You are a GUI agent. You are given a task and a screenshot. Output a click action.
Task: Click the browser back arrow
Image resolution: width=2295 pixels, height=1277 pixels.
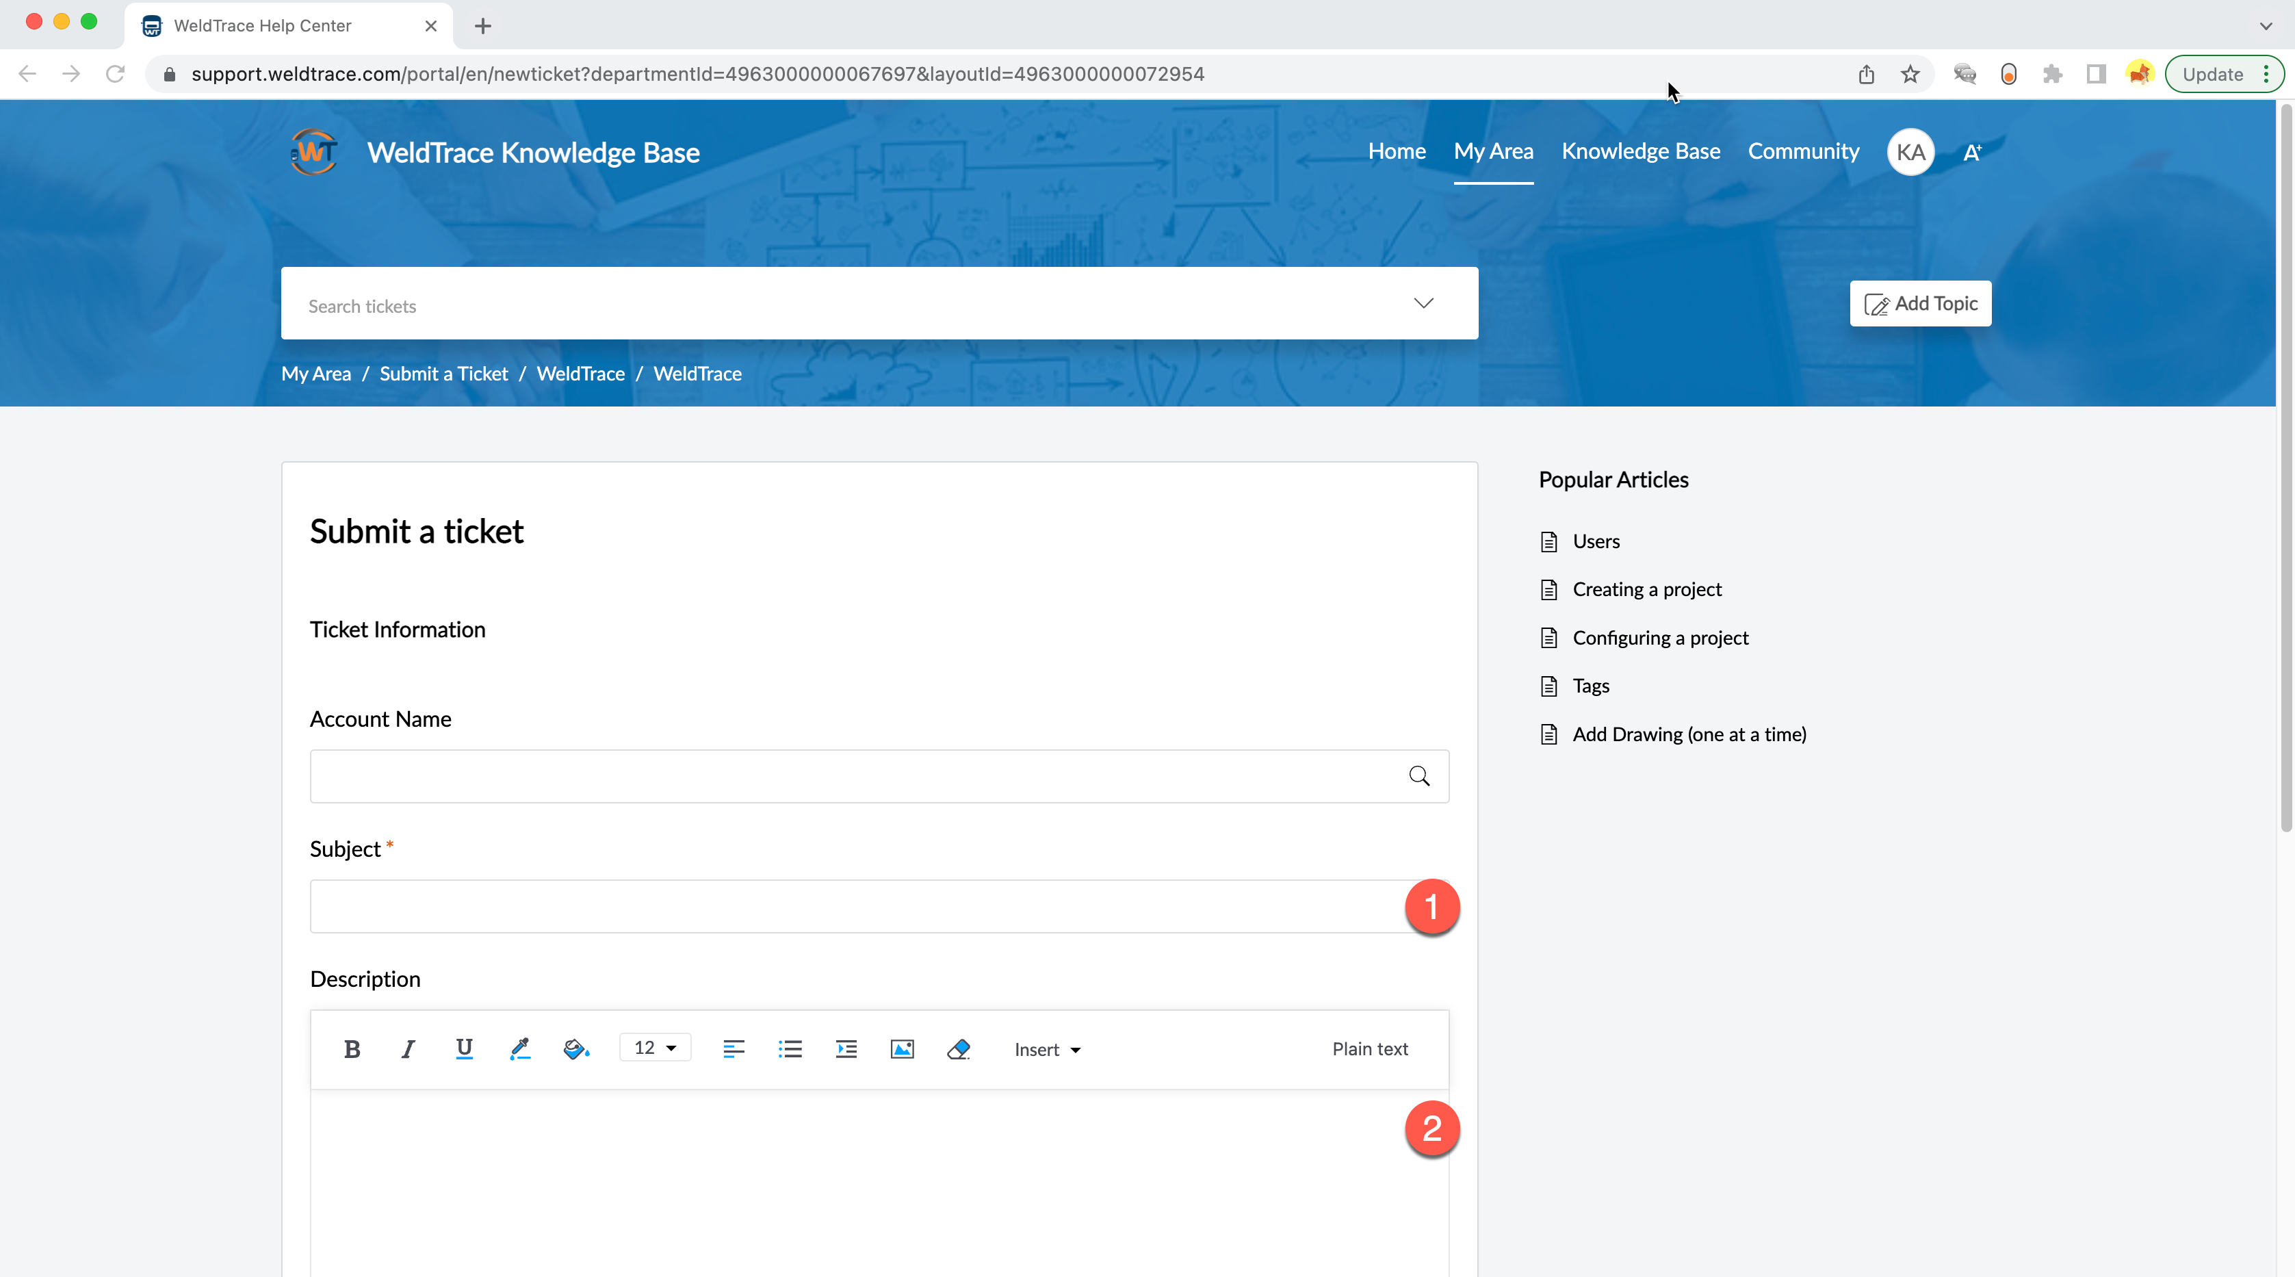point(27,74)
